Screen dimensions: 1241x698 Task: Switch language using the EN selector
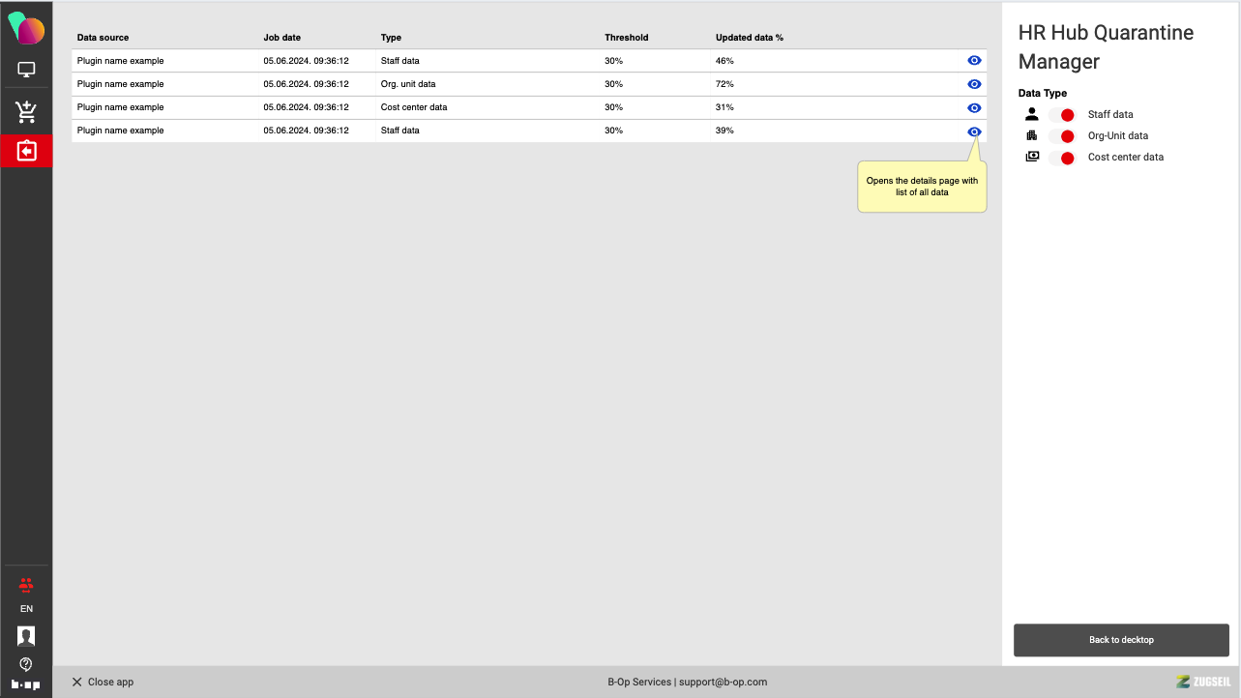[26, 609]
